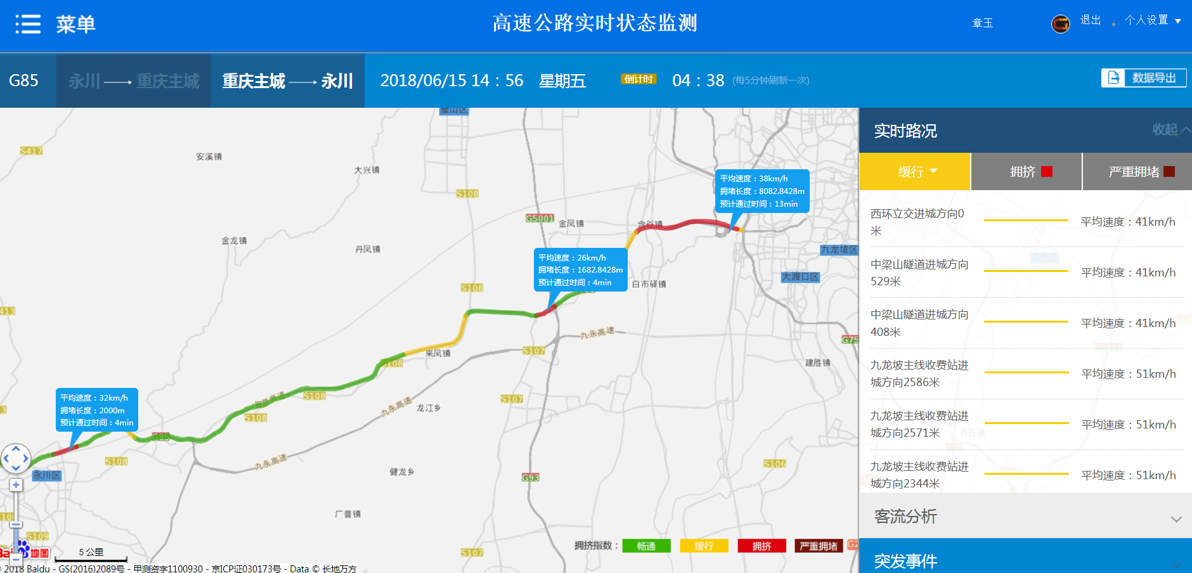Viewport: 1192px width, 573px height.
Task: Click the document icon beside 数据导出
Action: (x=1114, y=77)
